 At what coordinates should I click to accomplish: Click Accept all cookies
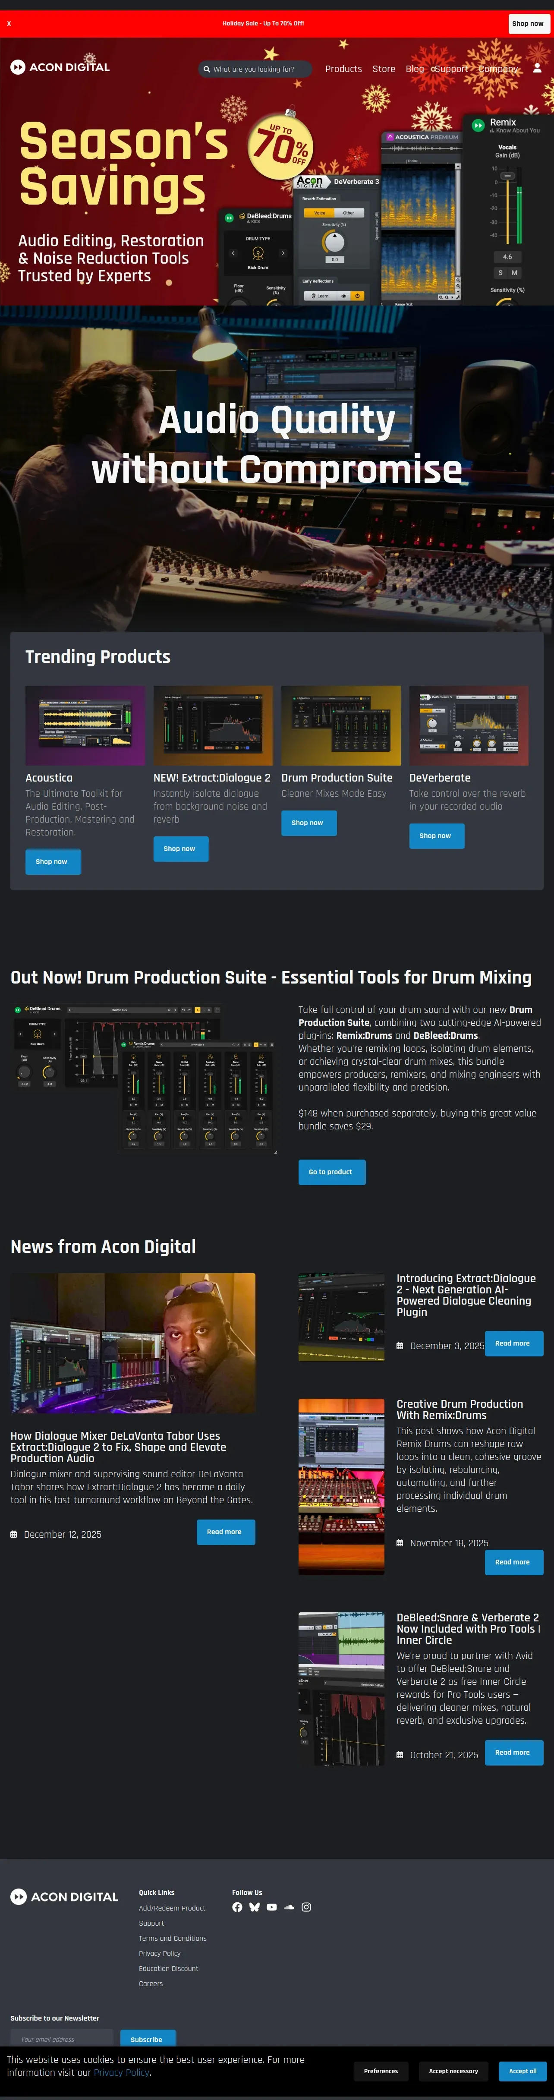[522, 2071]
